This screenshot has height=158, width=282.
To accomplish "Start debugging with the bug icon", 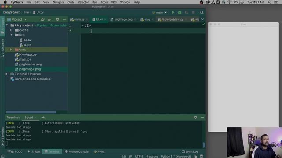I will [x=180, y=12].
